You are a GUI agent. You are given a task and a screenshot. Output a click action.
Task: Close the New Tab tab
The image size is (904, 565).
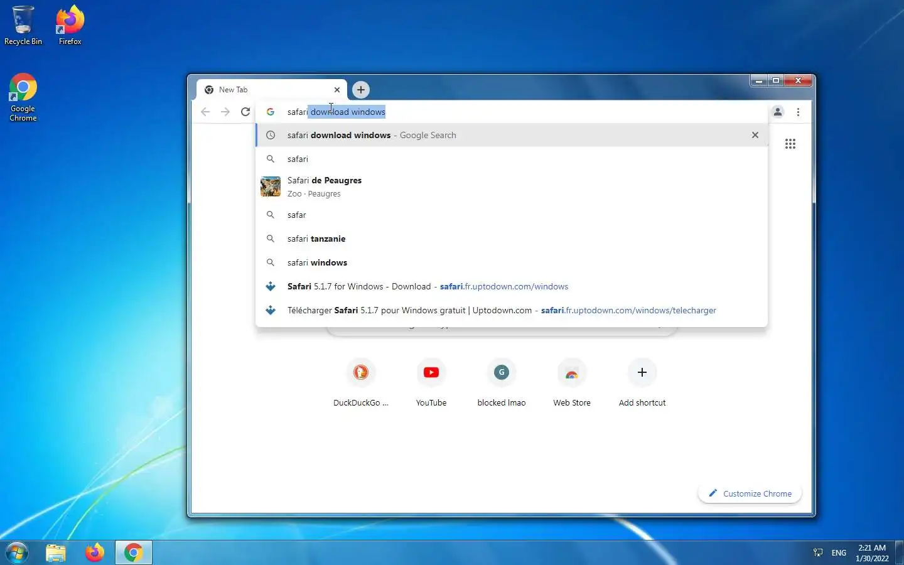point(337,90)
